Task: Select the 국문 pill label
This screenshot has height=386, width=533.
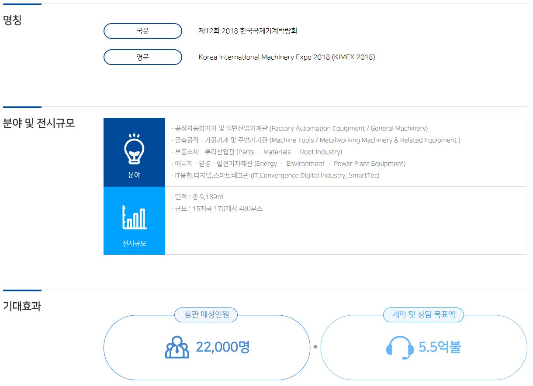Action: (143, 31)
